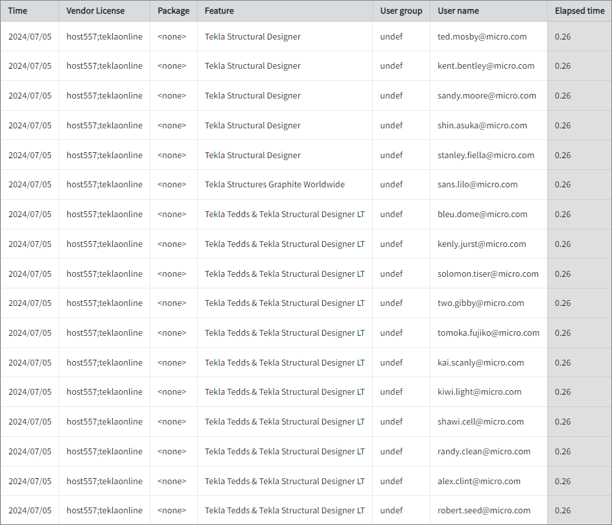Sort the table by the Time column header

tap(18, 10)
